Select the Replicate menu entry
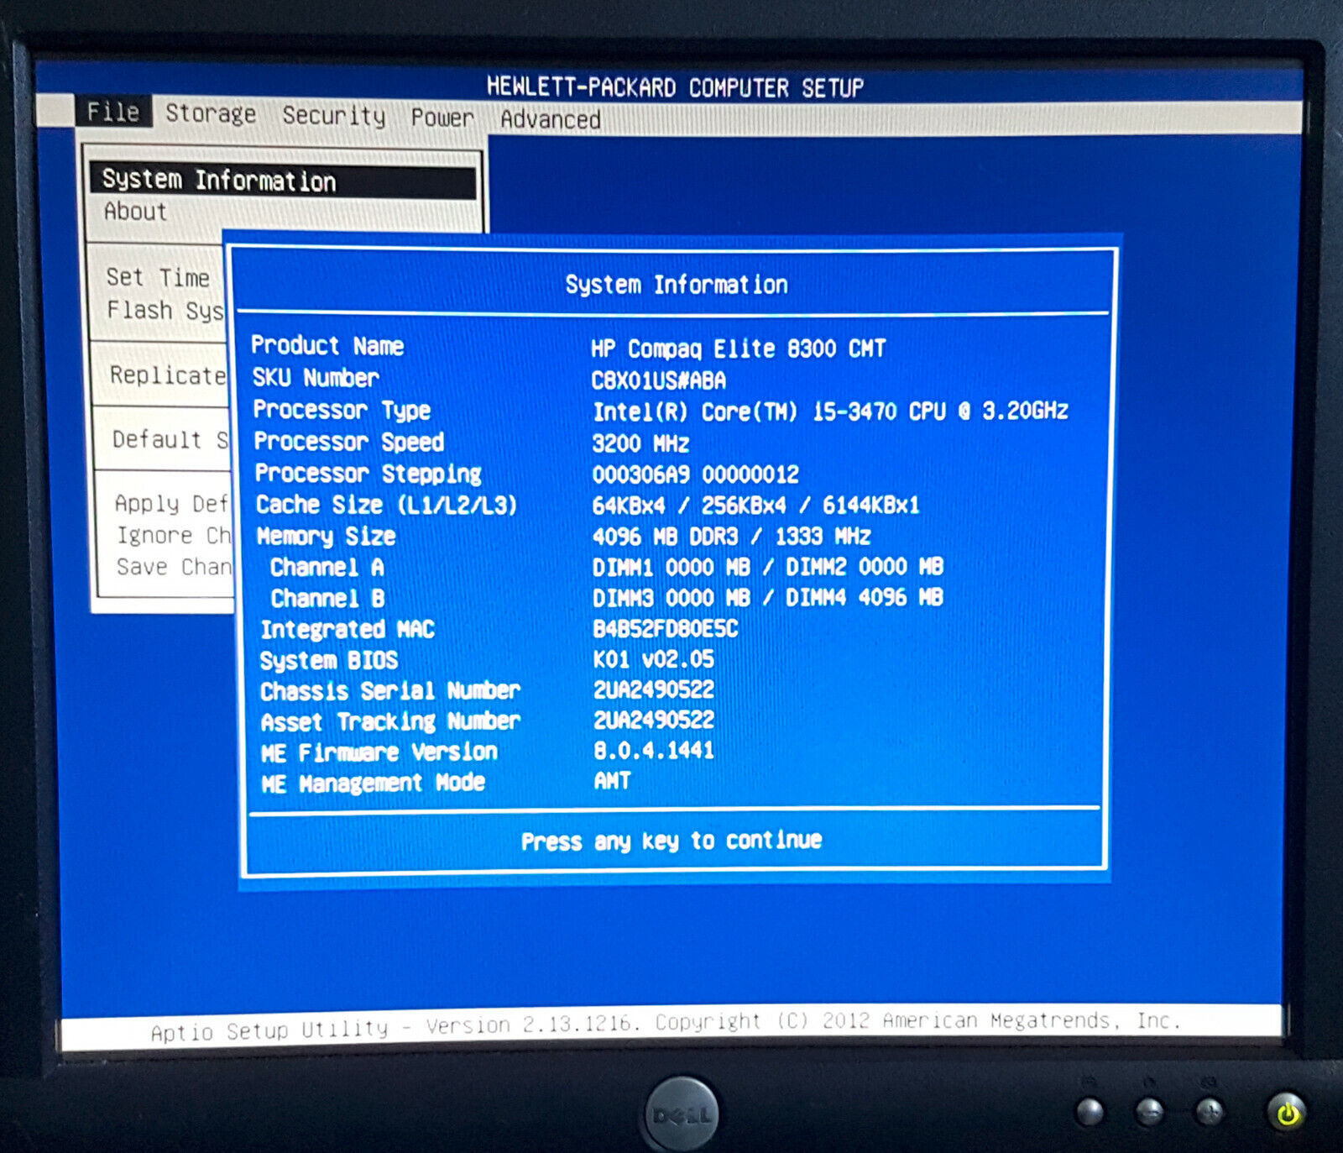 tap(168, 375)
